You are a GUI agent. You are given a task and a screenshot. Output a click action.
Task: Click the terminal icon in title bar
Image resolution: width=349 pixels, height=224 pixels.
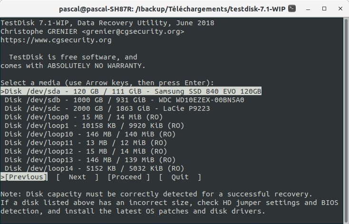coord(292,9)
